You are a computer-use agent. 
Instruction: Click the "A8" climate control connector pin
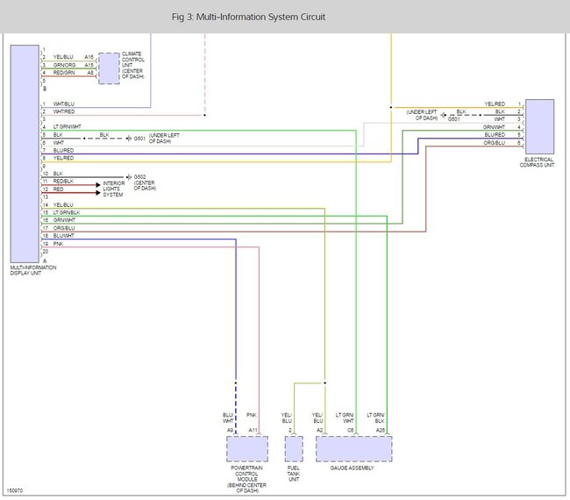(x=90, y=73)
